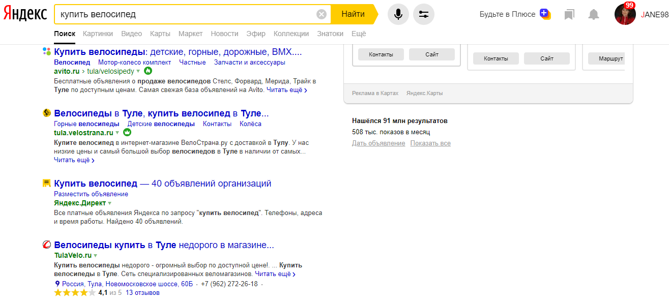Open address Россия, Тула, Новомосковское шоссе, 60Б
The height and width of the screenshot is (303, 669).
point(128,284)
